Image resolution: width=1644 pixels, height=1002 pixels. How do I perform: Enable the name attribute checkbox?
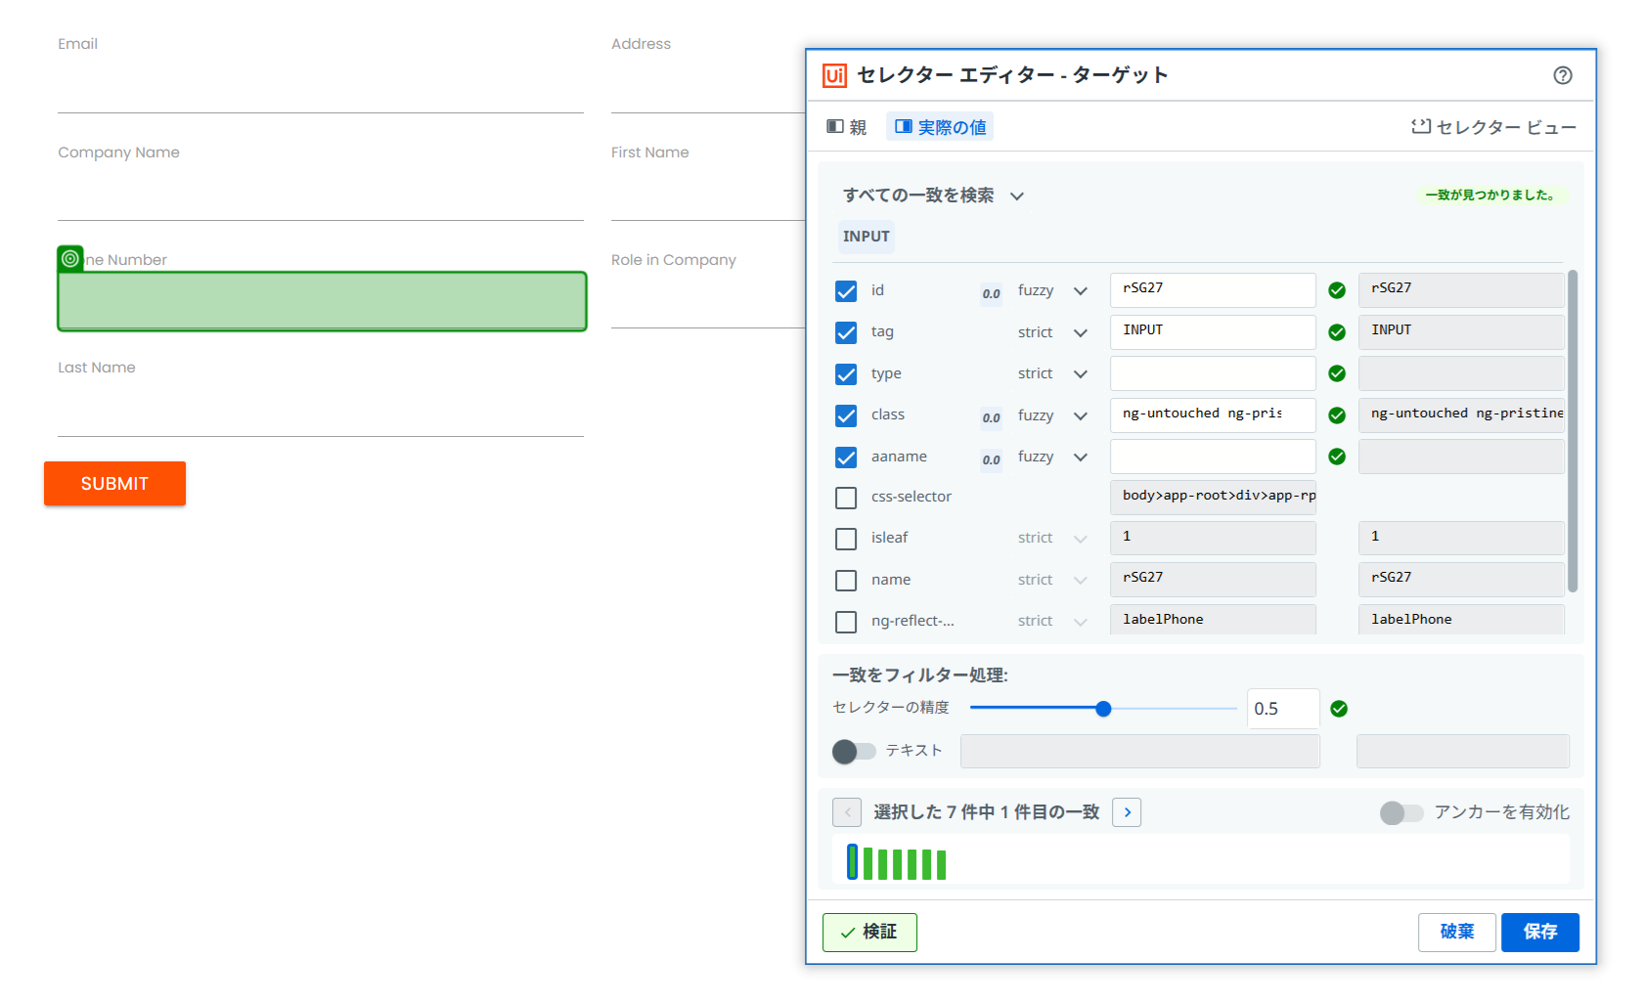pyautogui.click(x=846, y=581)
